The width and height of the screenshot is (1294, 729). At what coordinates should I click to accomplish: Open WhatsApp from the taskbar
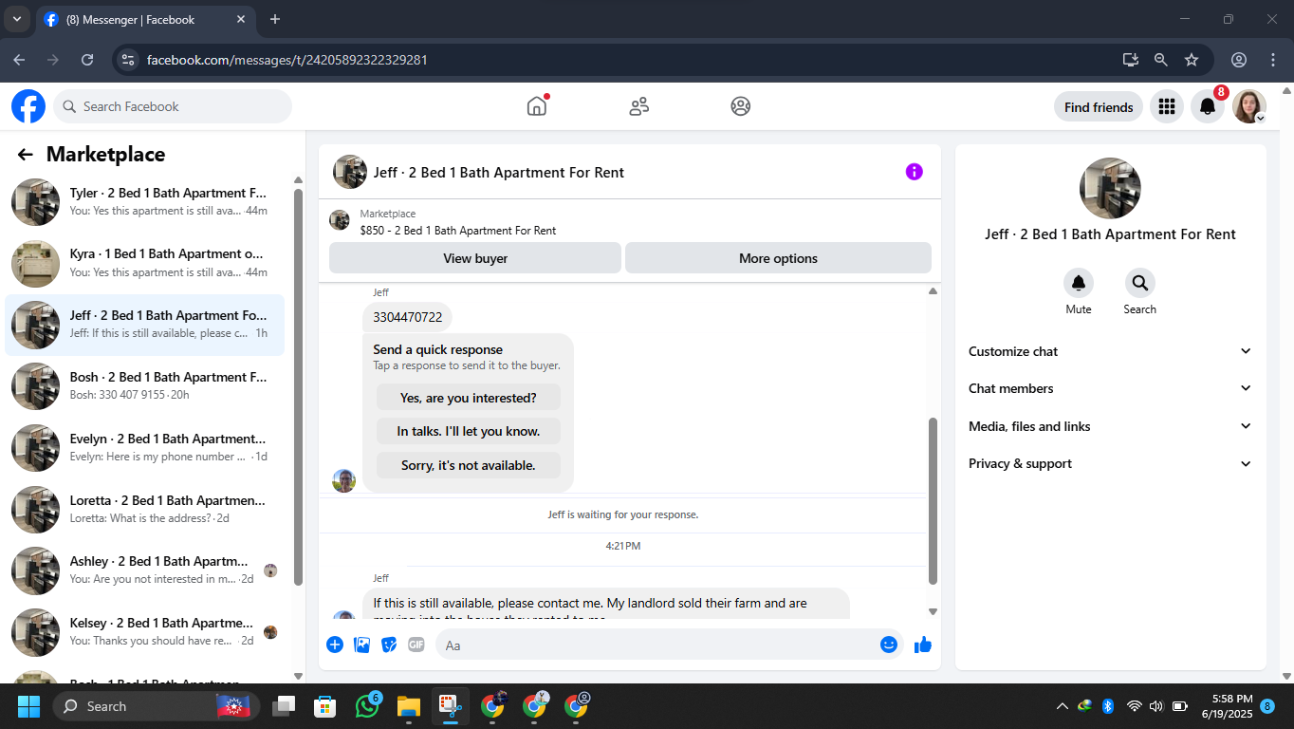click(368, 706)
